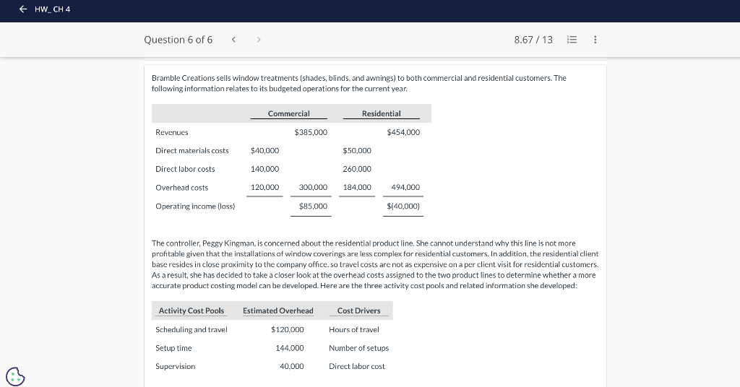Click the Estimated Overhead header

point(278,310)
